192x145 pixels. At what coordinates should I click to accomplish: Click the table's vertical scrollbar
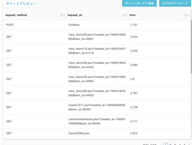[191, 47]
